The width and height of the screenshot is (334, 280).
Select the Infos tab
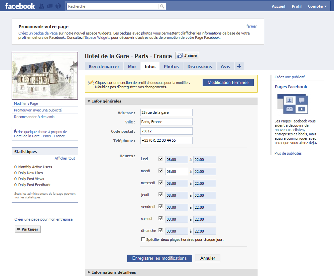coord(150,66)
